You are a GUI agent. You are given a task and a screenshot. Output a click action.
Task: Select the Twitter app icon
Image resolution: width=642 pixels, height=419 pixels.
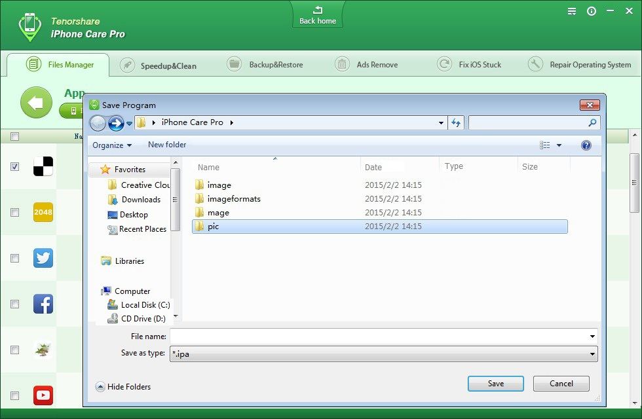click(43, 258)
